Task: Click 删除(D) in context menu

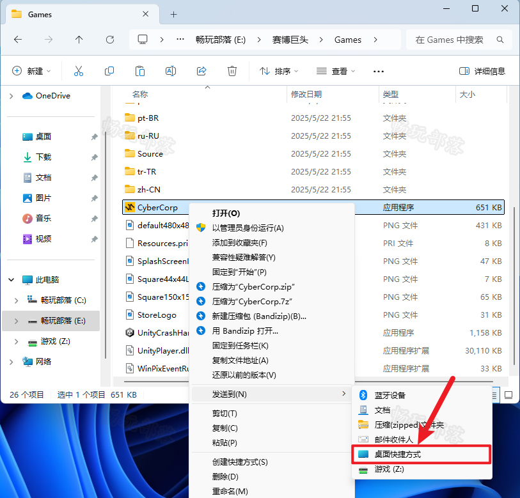Action: coord(272,477)
